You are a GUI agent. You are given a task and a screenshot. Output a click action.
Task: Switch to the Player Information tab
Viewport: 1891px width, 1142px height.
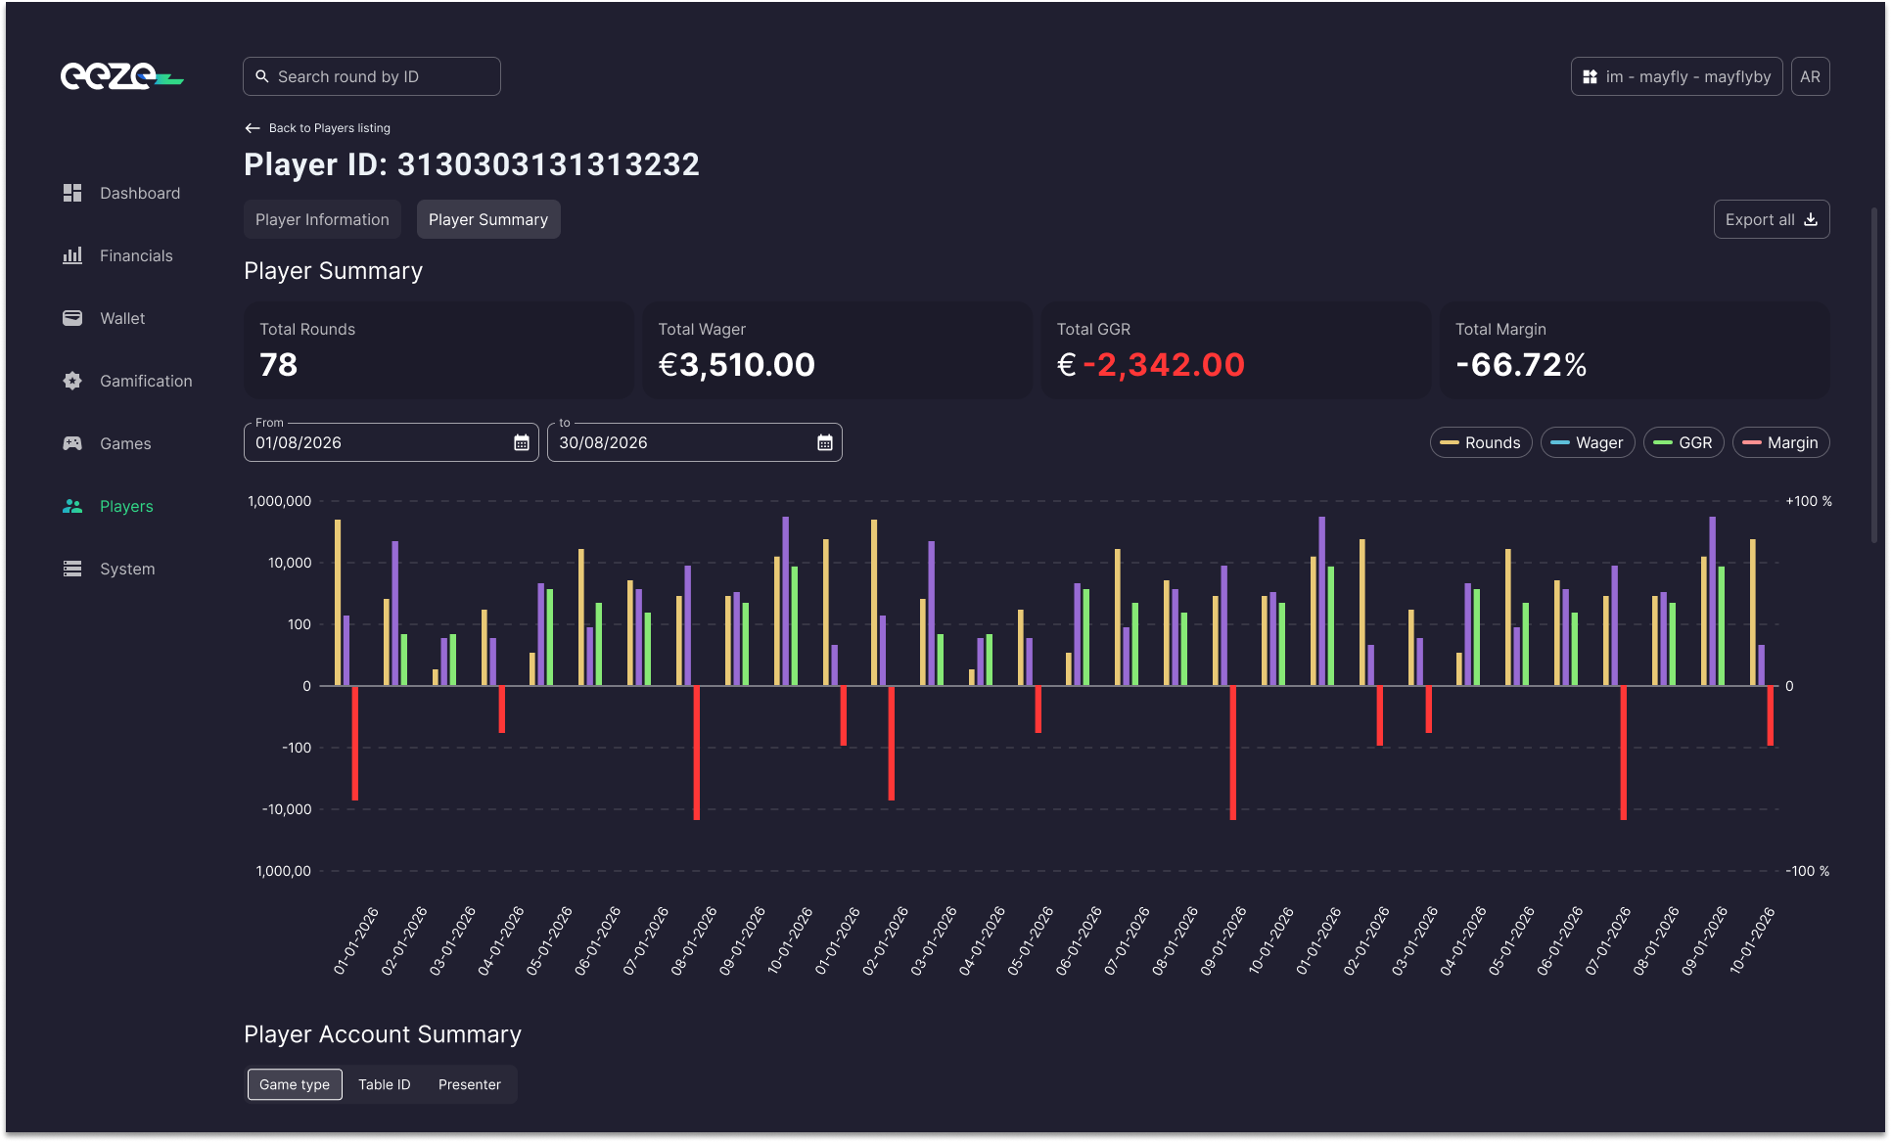point(322,219)
